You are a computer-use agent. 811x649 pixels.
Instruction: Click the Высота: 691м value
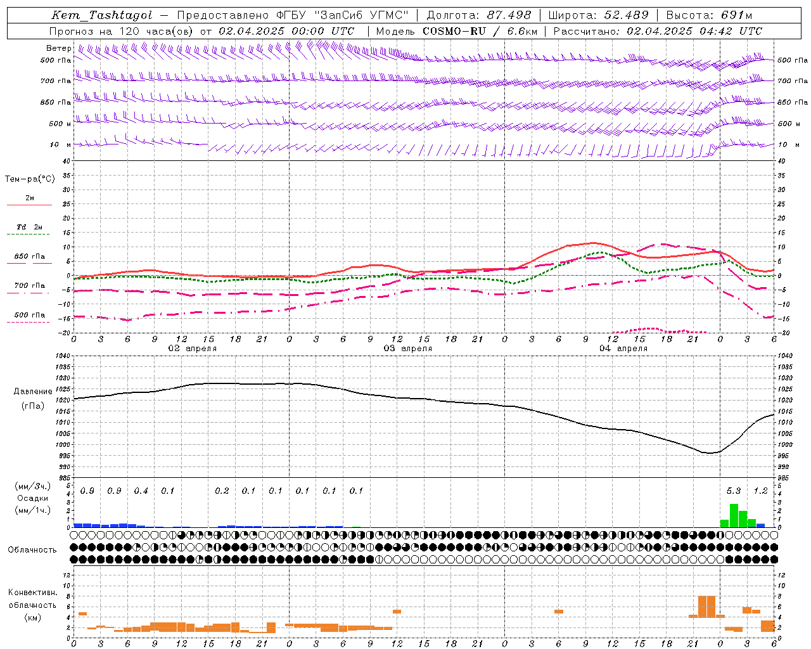(x=710, y=15)
